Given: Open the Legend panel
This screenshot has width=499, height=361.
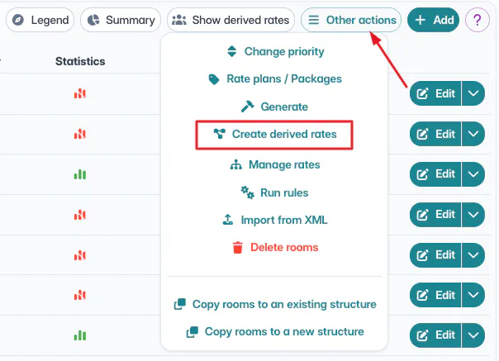Looking at the screenshot, I should (x=40, y=20).
